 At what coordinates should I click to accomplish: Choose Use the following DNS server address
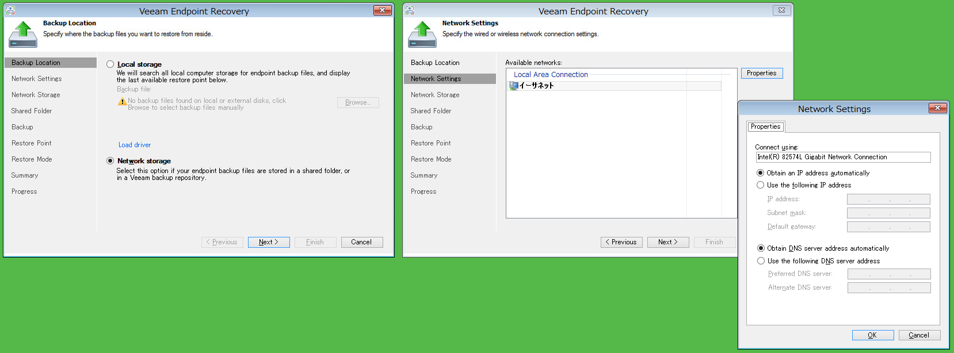(761, 261)
